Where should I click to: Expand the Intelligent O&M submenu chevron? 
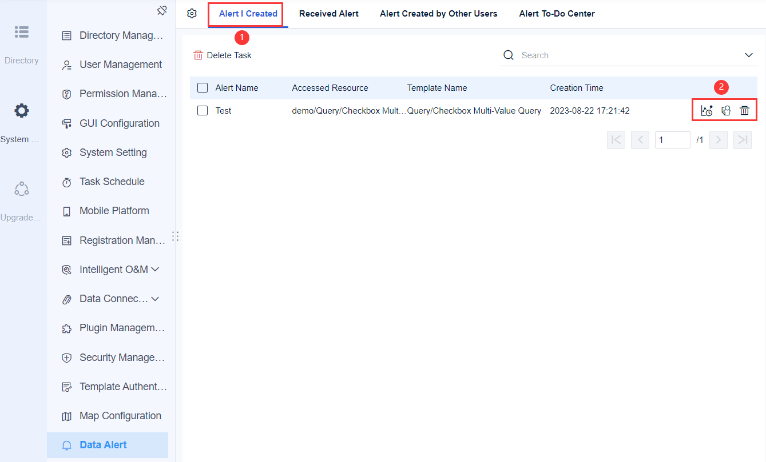(x=155, y=269)
